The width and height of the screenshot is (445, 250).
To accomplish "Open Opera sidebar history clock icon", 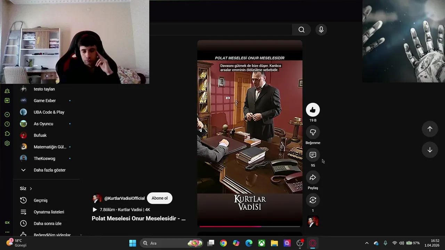I will [x=7, y=124].
